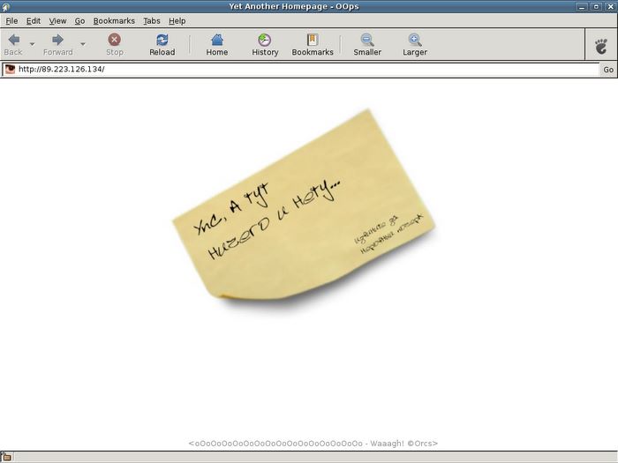Click the URL address field
The height and width of the screenshot is (463, 618).
(x=300, y=69)
